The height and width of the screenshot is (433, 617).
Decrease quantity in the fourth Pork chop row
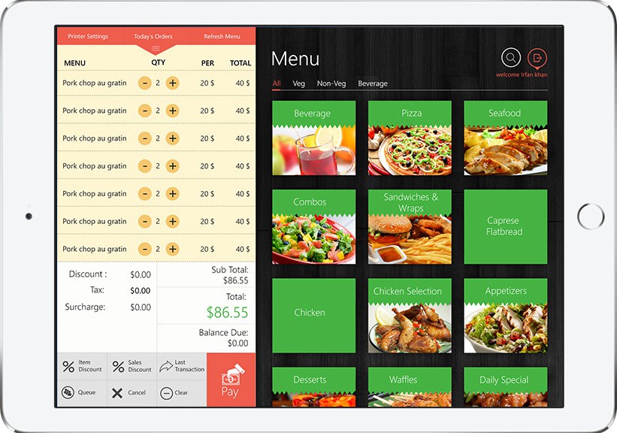click(x=145, y=166)
